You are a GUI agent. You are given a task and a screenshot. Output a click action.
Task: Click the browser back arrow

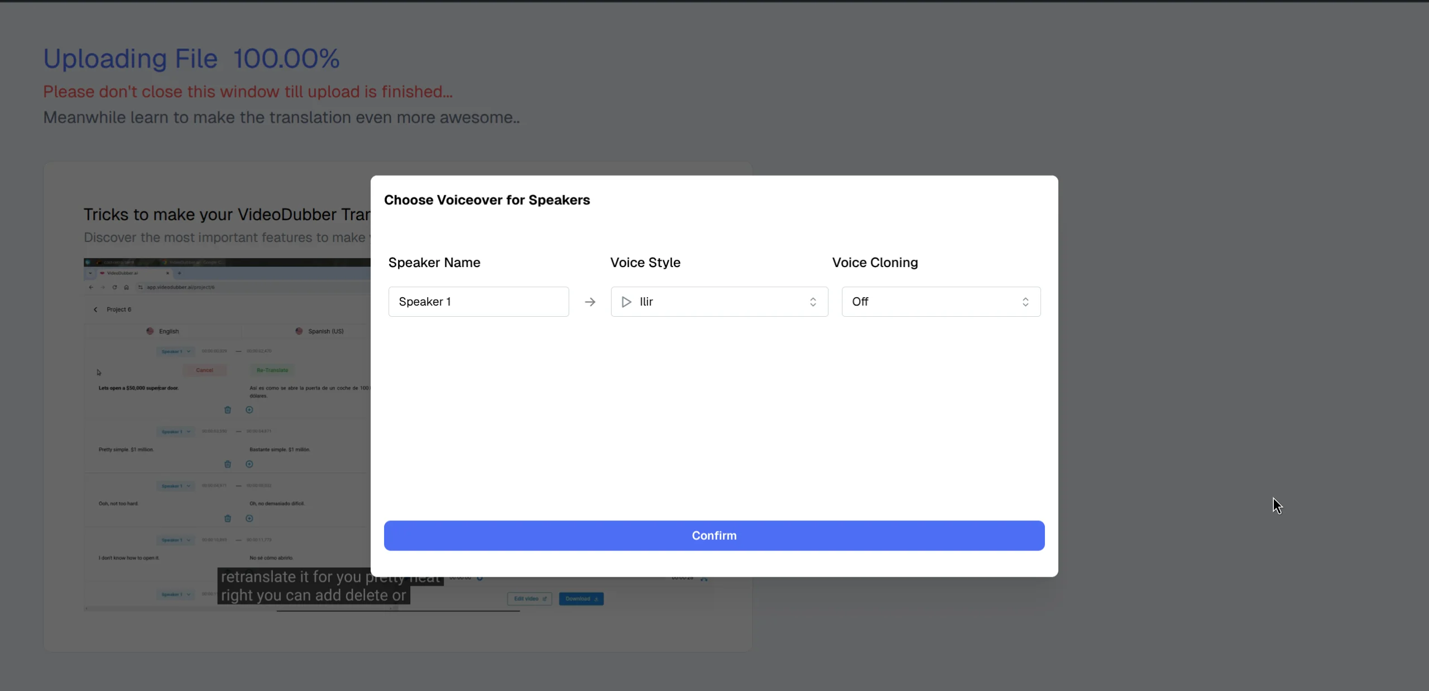pyautogui.click(x=91, y=287)
